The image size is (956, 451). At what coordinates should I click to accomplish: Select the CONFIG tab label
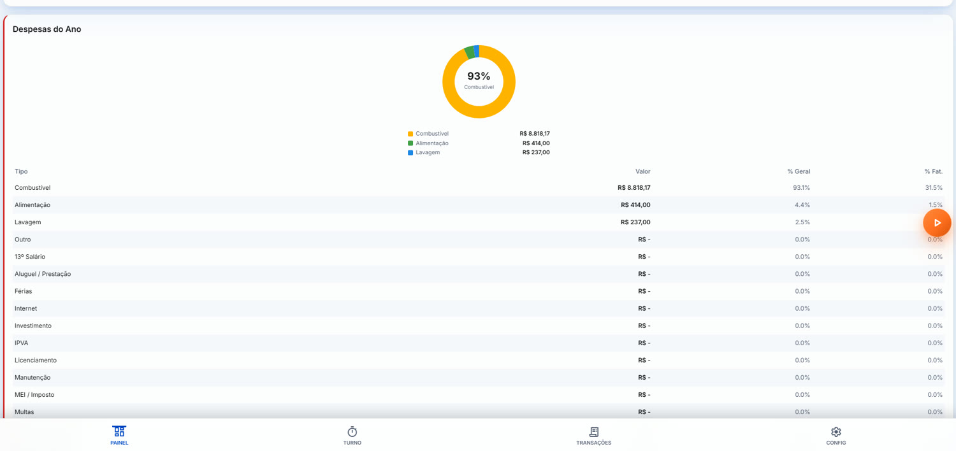(836, 443)
